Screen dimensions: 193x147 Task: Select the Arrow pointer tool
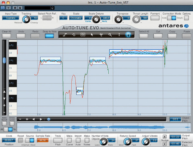tap(92, 35)
